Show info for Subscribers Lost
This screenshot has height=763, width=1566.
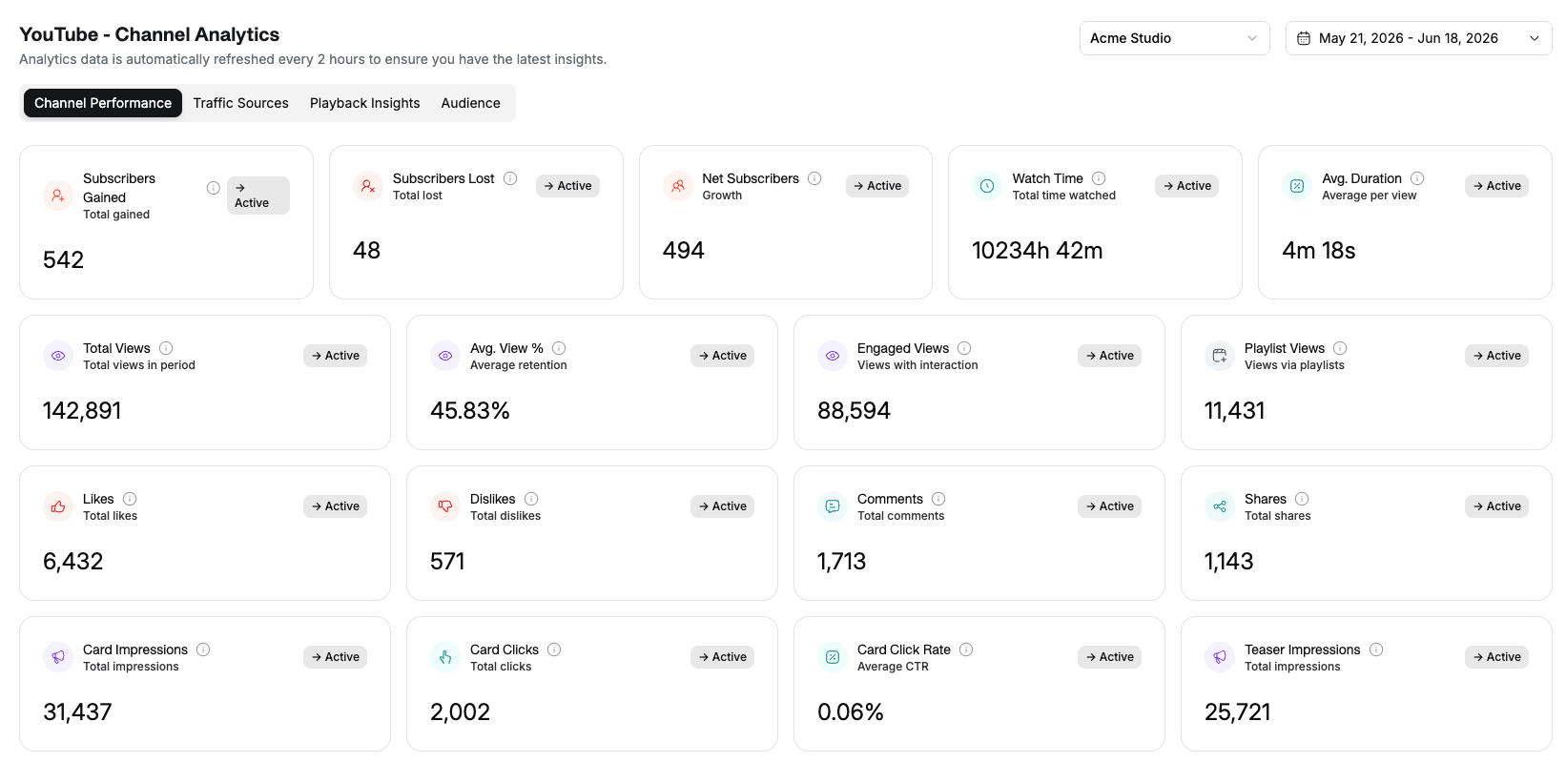tap(510, 178)
